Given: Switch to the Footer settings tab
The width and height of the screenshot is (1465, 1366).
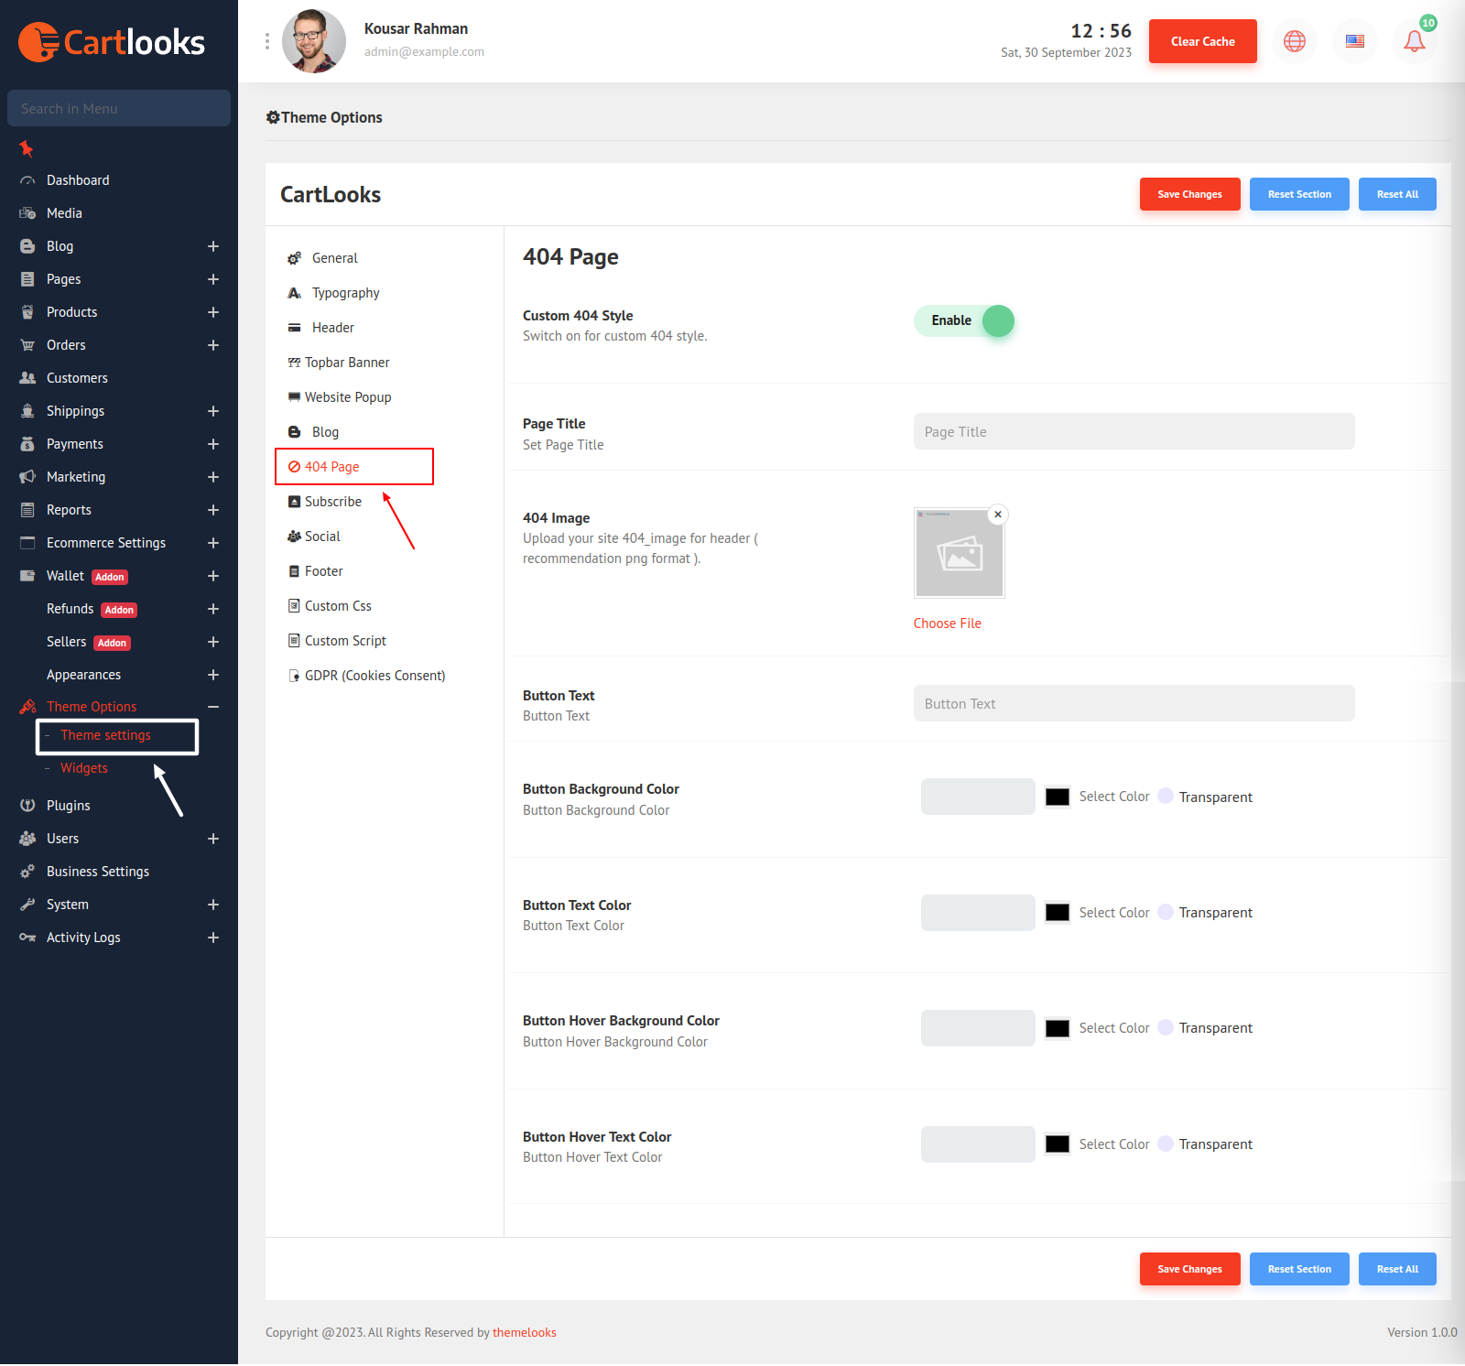Looking at the screenshot, I should (x=323, y=571).
